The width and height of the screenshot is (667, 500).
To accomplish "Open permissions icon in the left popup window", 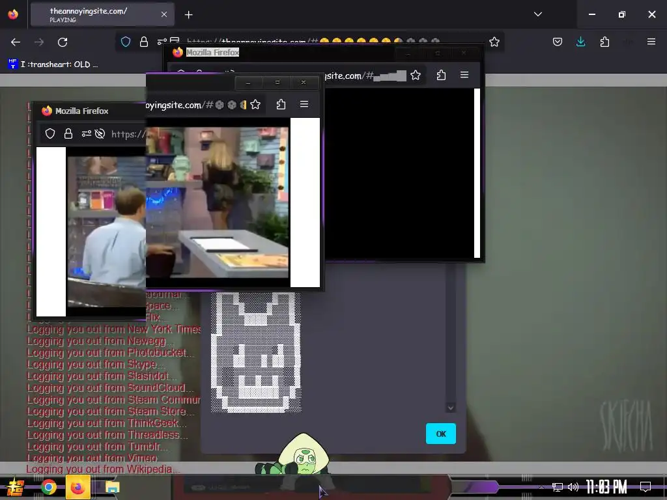I will point(87,134).
